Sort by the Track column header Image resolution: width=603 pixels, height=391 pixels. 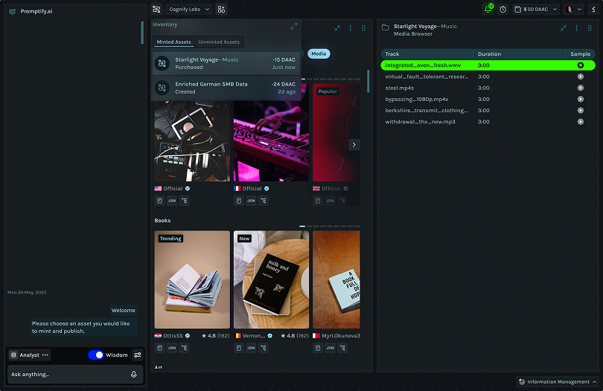click(x=392, y=54)
